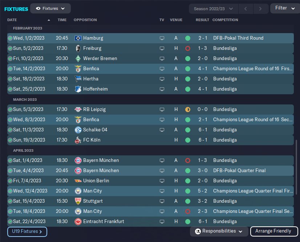This screenshot has width=300, height=242.
Task: Toggle the checkmark beside Wed, 1/2/2023
Action: [x=10, y=38]
